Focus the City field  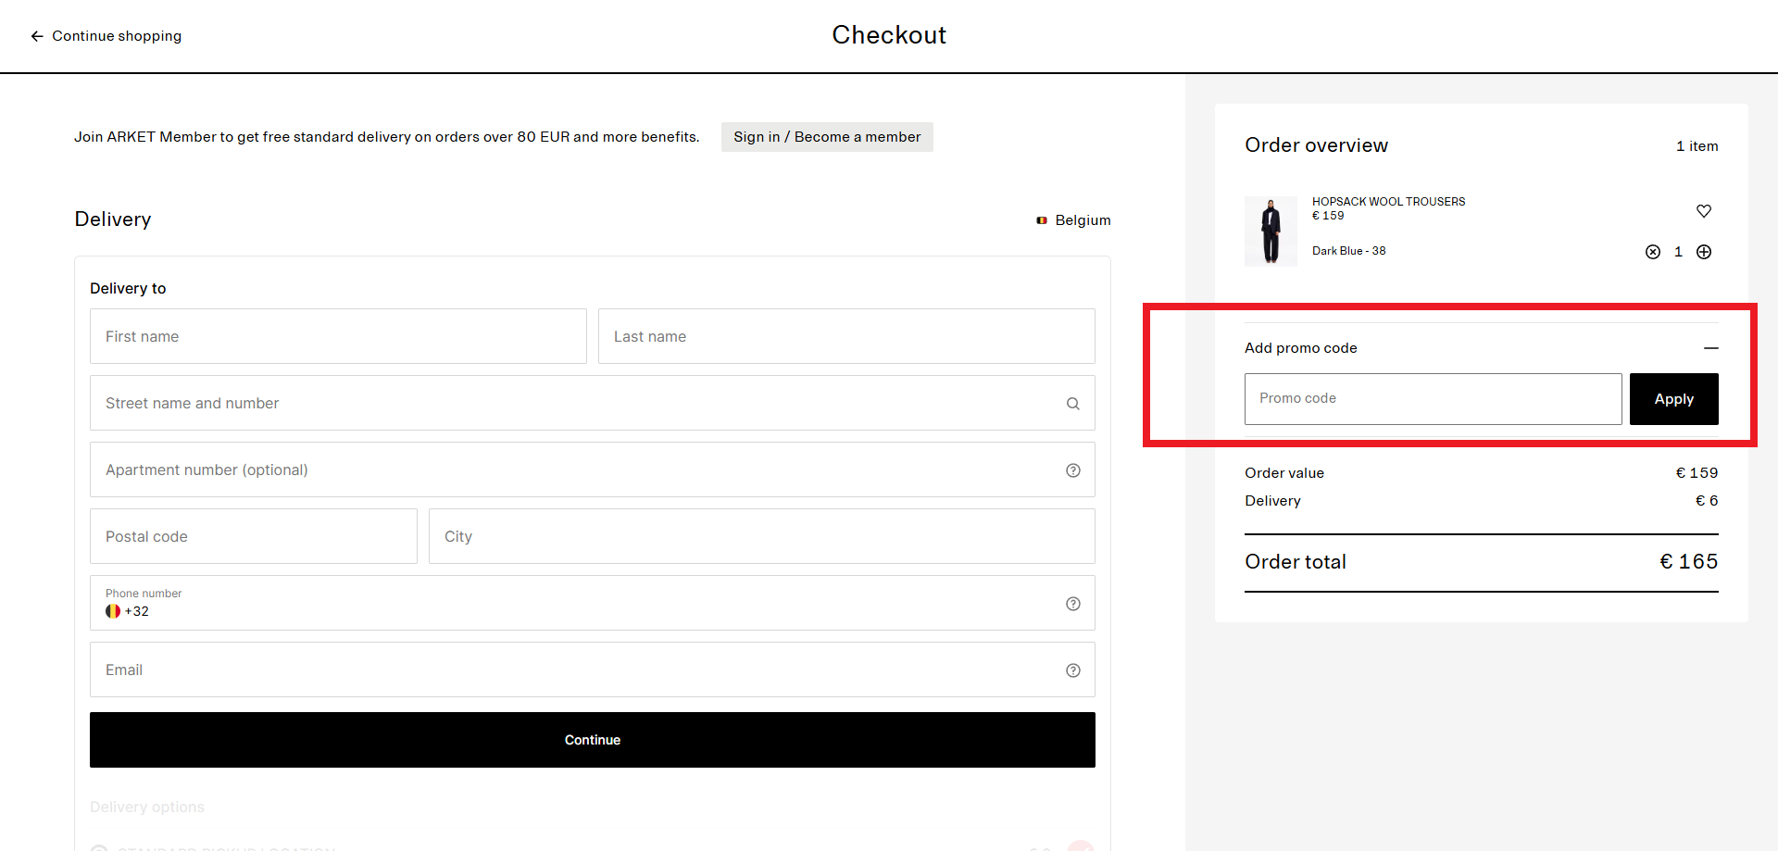tap(762, 536)
